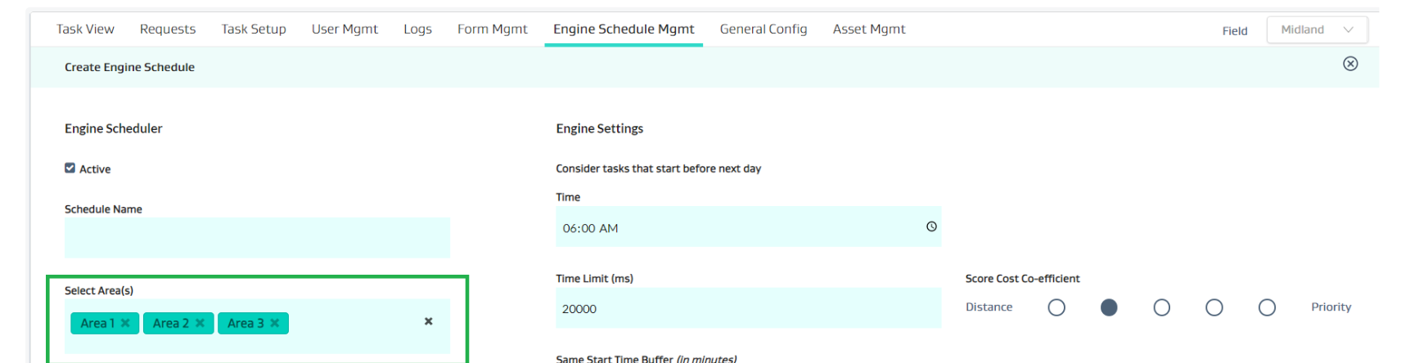Remove Area 3 tag
This screenshot has width=1419, height=363.
pos(275,323)
